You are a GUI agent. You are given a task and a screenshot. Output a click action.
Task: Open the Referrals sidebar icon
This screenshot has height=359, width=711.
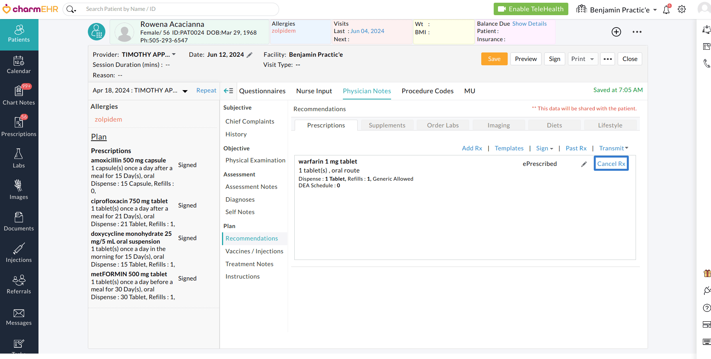(x=19, y=284)
